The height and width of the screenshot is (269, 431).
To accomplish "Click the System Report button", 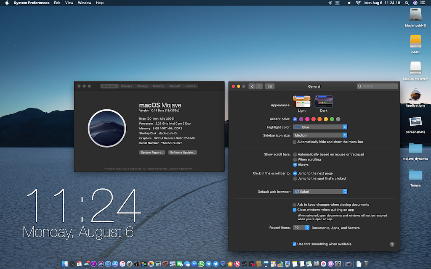I will pyautogui.click(x=152, y=152).
